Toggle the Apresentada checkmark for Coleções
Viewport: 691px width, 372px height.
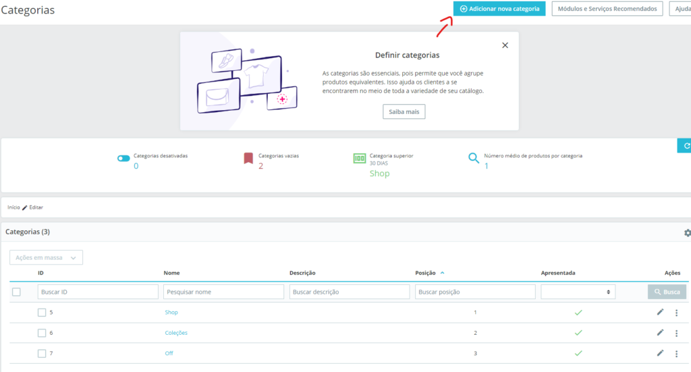578,333
